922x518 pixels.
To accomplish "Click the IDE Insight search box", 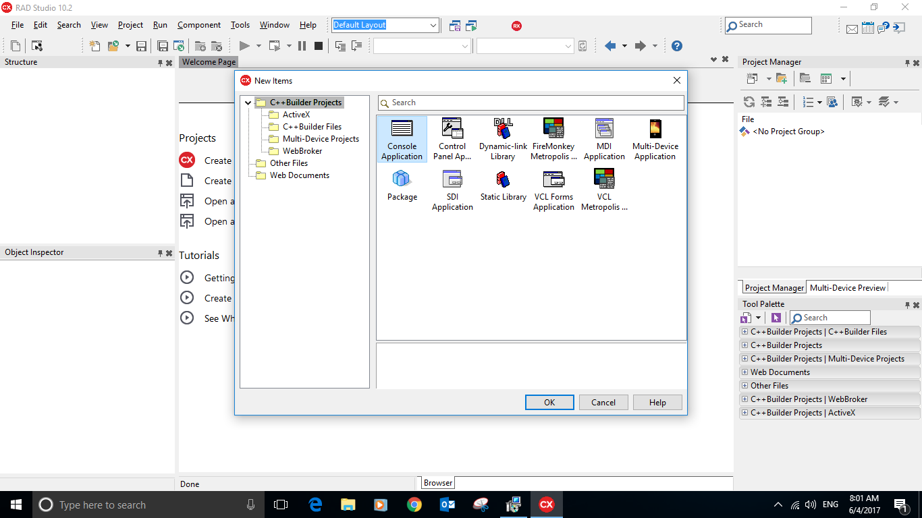I will (x=768, y=25).
